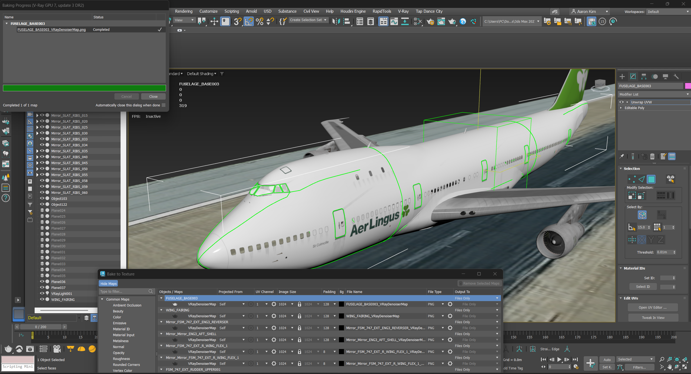Open Render Setup teapot-with-gear icon
The image size is (691, 374).
430,21
